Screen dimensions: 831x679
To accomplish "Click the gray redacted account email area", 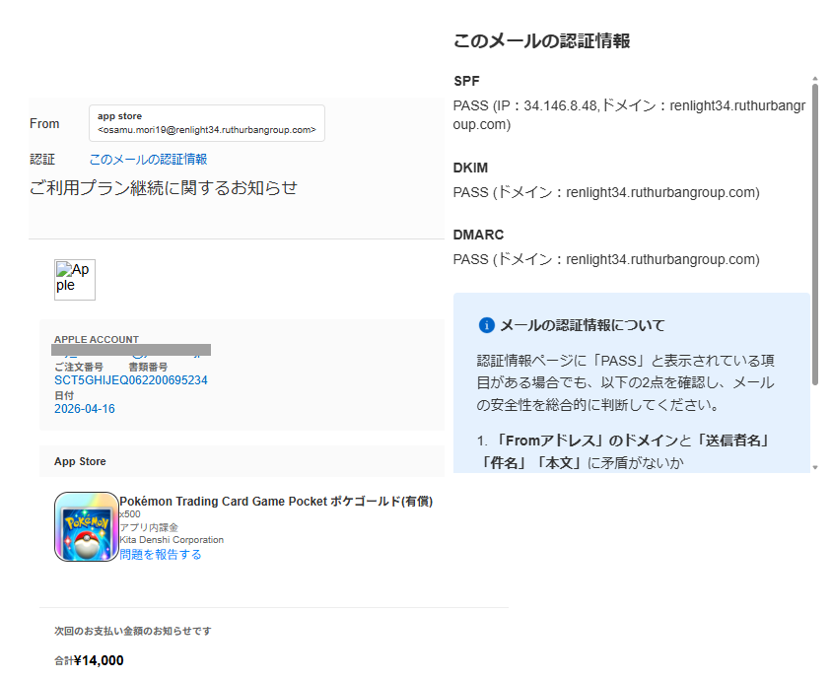I will pyautogui.click(x=131, y=349).
